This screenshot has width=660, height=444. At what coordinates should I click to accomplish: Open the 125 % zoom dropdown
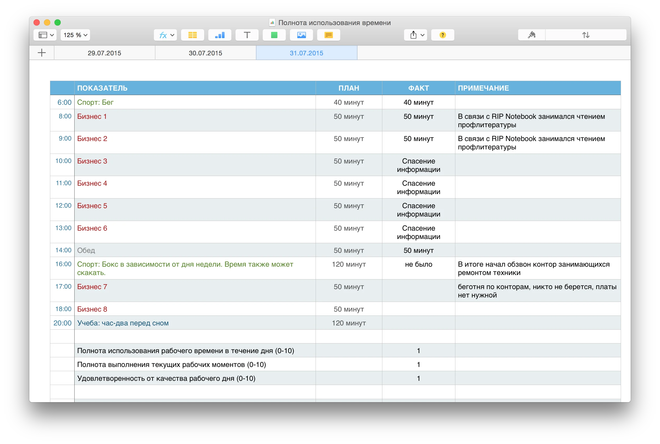pyautogui.click(x=75, y=35)
